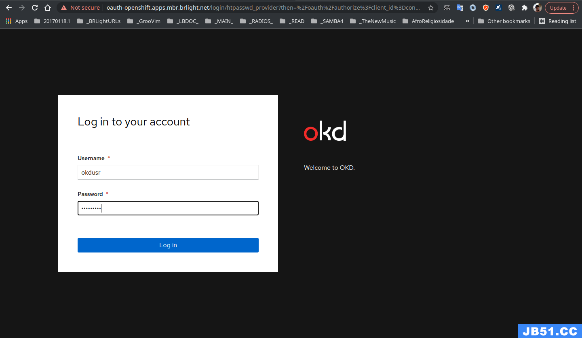Image resolution: width=582 pixels, height=338 pixels.
Task: Open the Reading list
Action: click(558, 21)
